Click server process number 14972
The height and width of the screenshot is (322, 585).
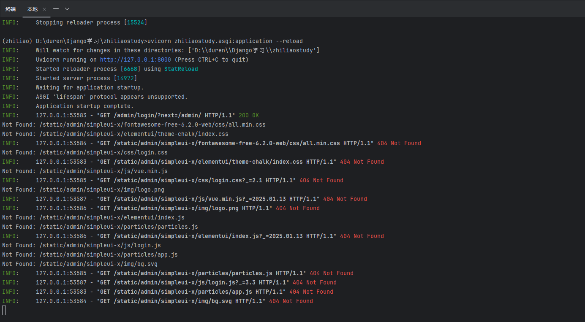(x=125, y=78)
